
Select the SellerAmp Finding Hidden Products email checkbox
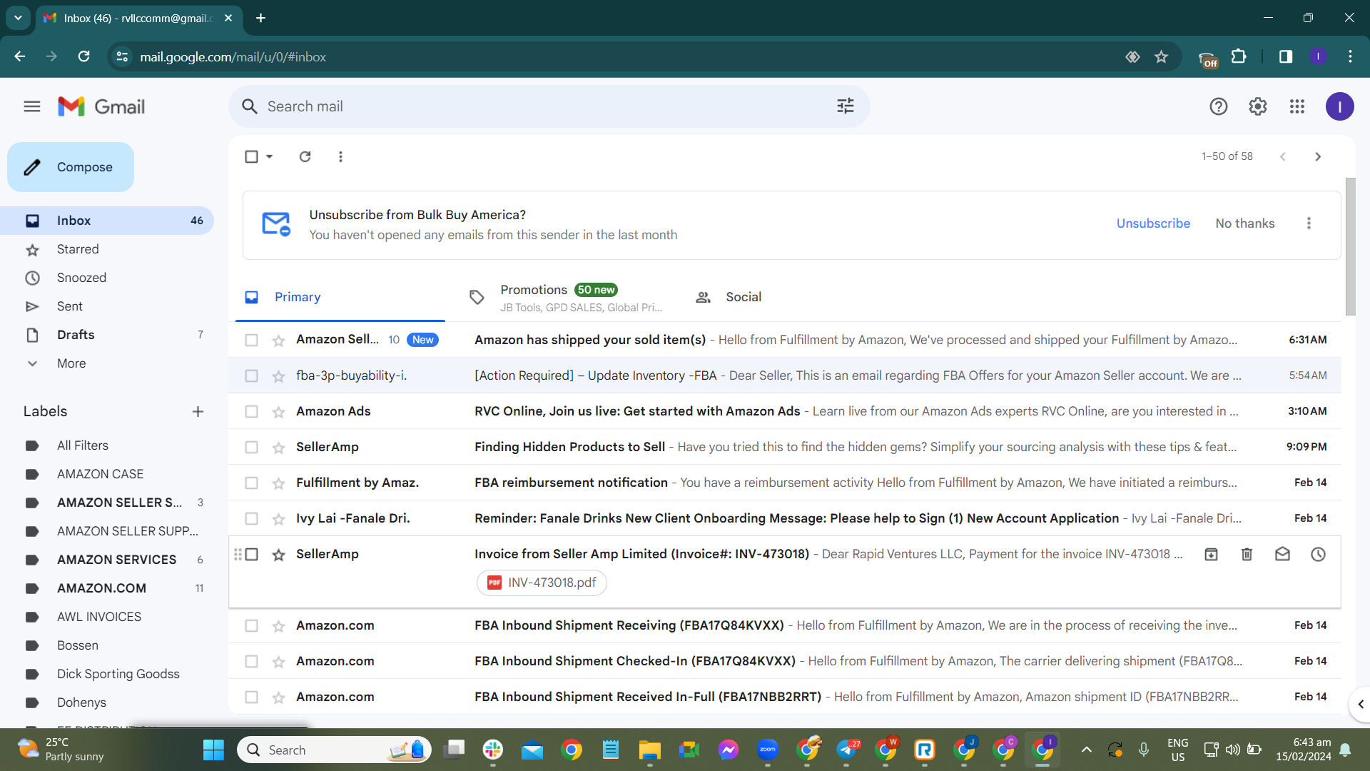point(251,447)
